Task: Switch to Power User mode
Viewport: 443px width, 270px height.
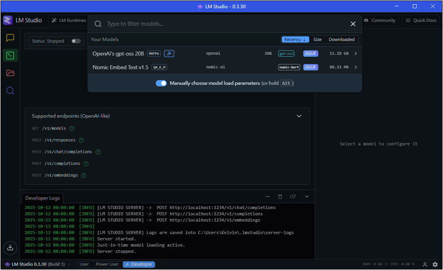Action: tap(107, 264)
